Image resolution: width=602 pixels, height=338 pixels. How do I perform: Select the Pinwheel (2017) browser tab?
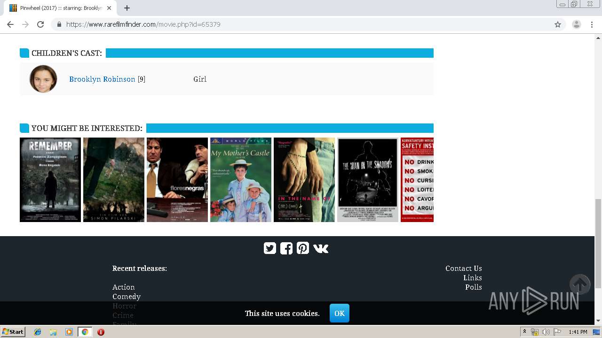60,8
